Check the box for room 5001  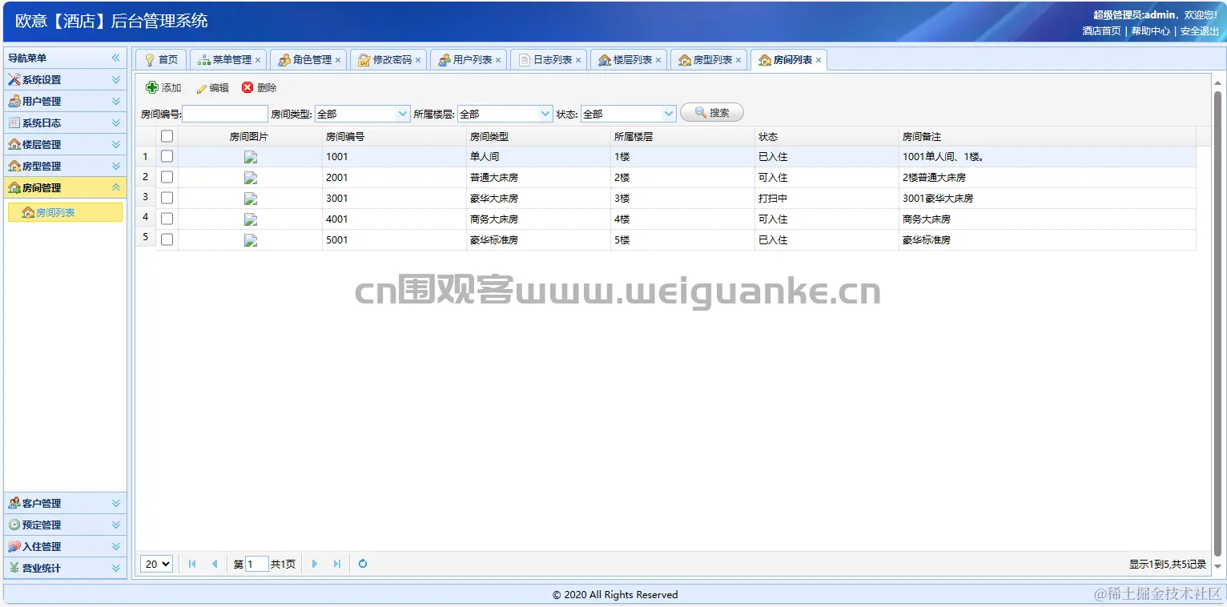click(167, 239)
